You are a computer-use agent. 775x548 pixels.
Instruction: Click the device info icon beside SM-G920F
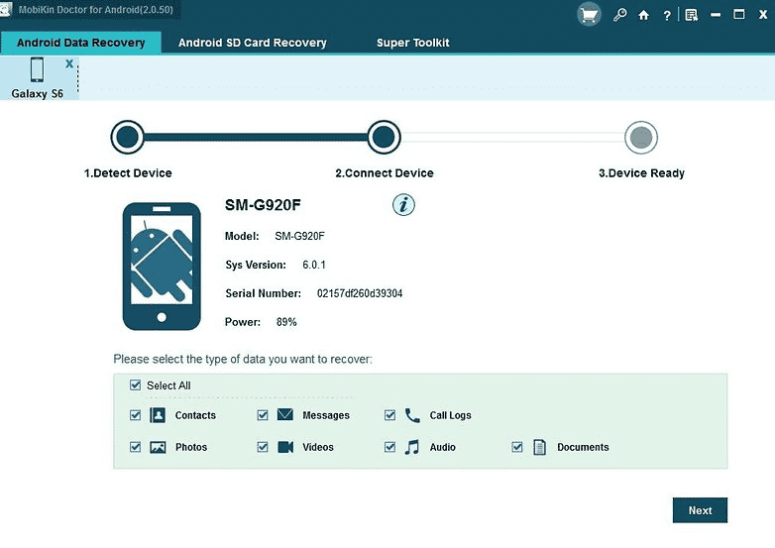pos(403,205)
